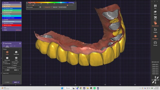This screenshot has height=90, width=160.
Task: Expand Bottom of designs group
Action: [3, 23]
